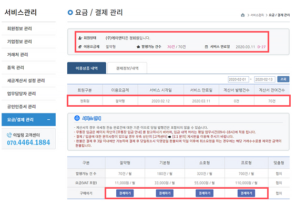Click the 서비스 만료일 calendar icon
296x205 pixels.
206,47
